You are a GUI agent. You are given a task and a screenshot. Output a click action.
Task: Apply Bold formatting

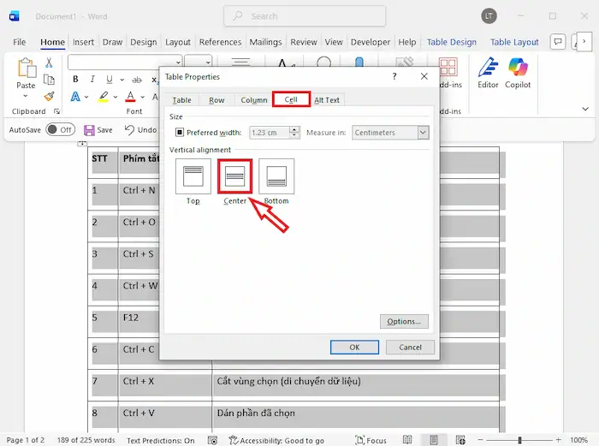tap(75, 80)
